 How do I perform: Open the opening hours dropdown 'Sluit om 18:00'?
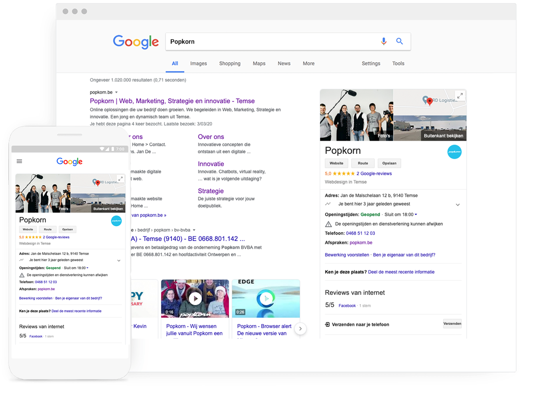pyautogui.click(x=401, y=214)
